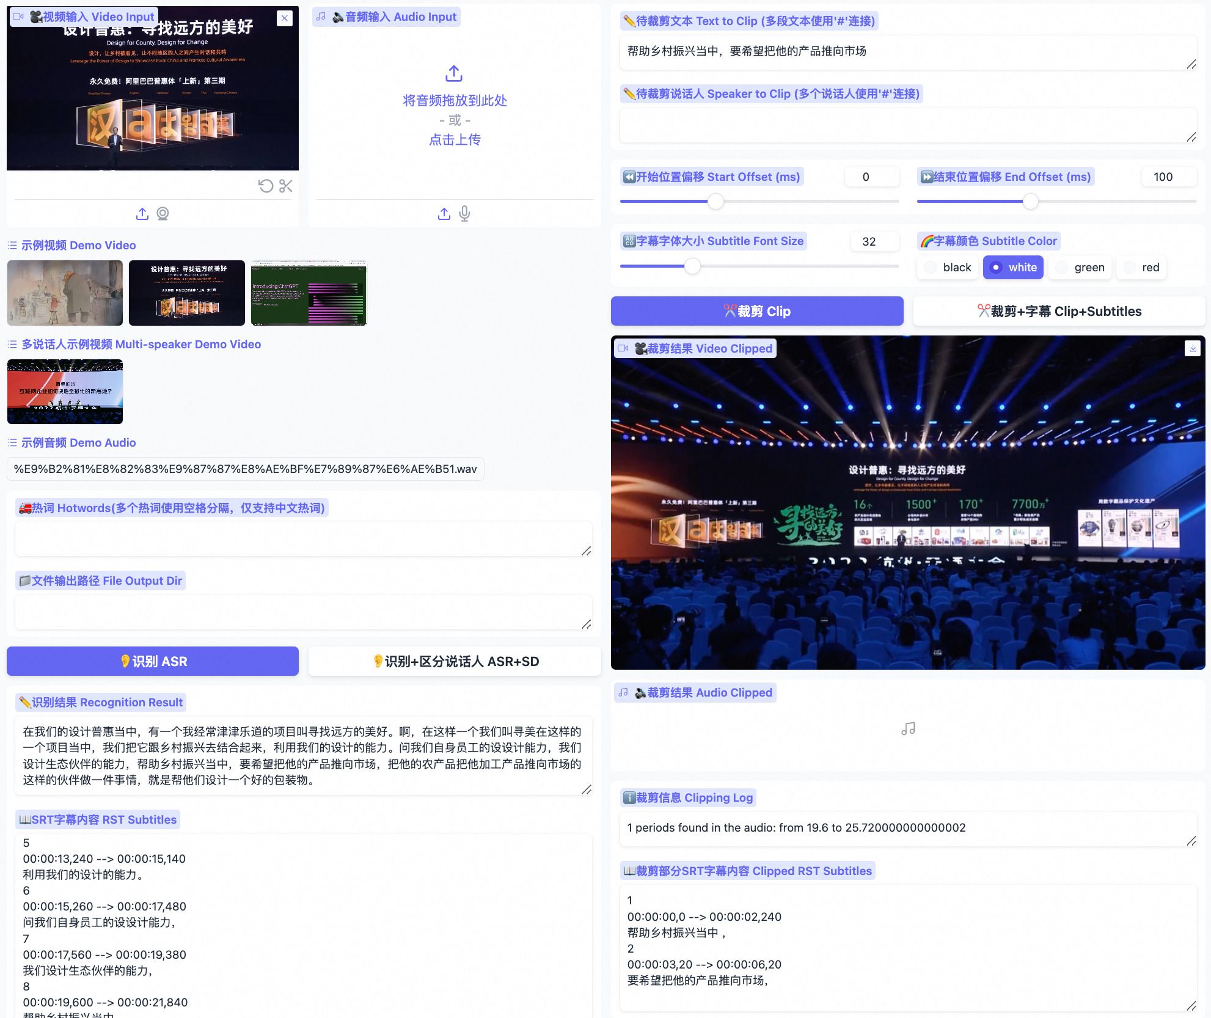Select white subtitle color toggle
This screenshot has height=1018, width=1211.
pos(1012,266)
